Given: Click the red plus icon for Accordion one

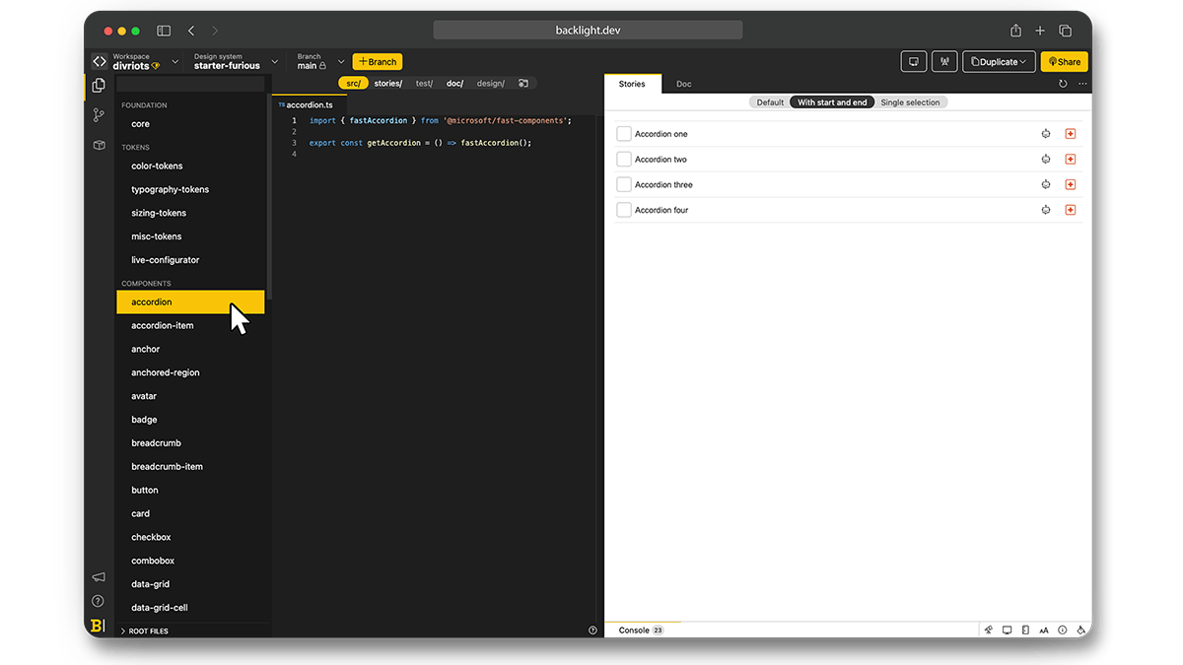Looking at the screenshot, I should pyautogui.click(x=1071, y=134).
